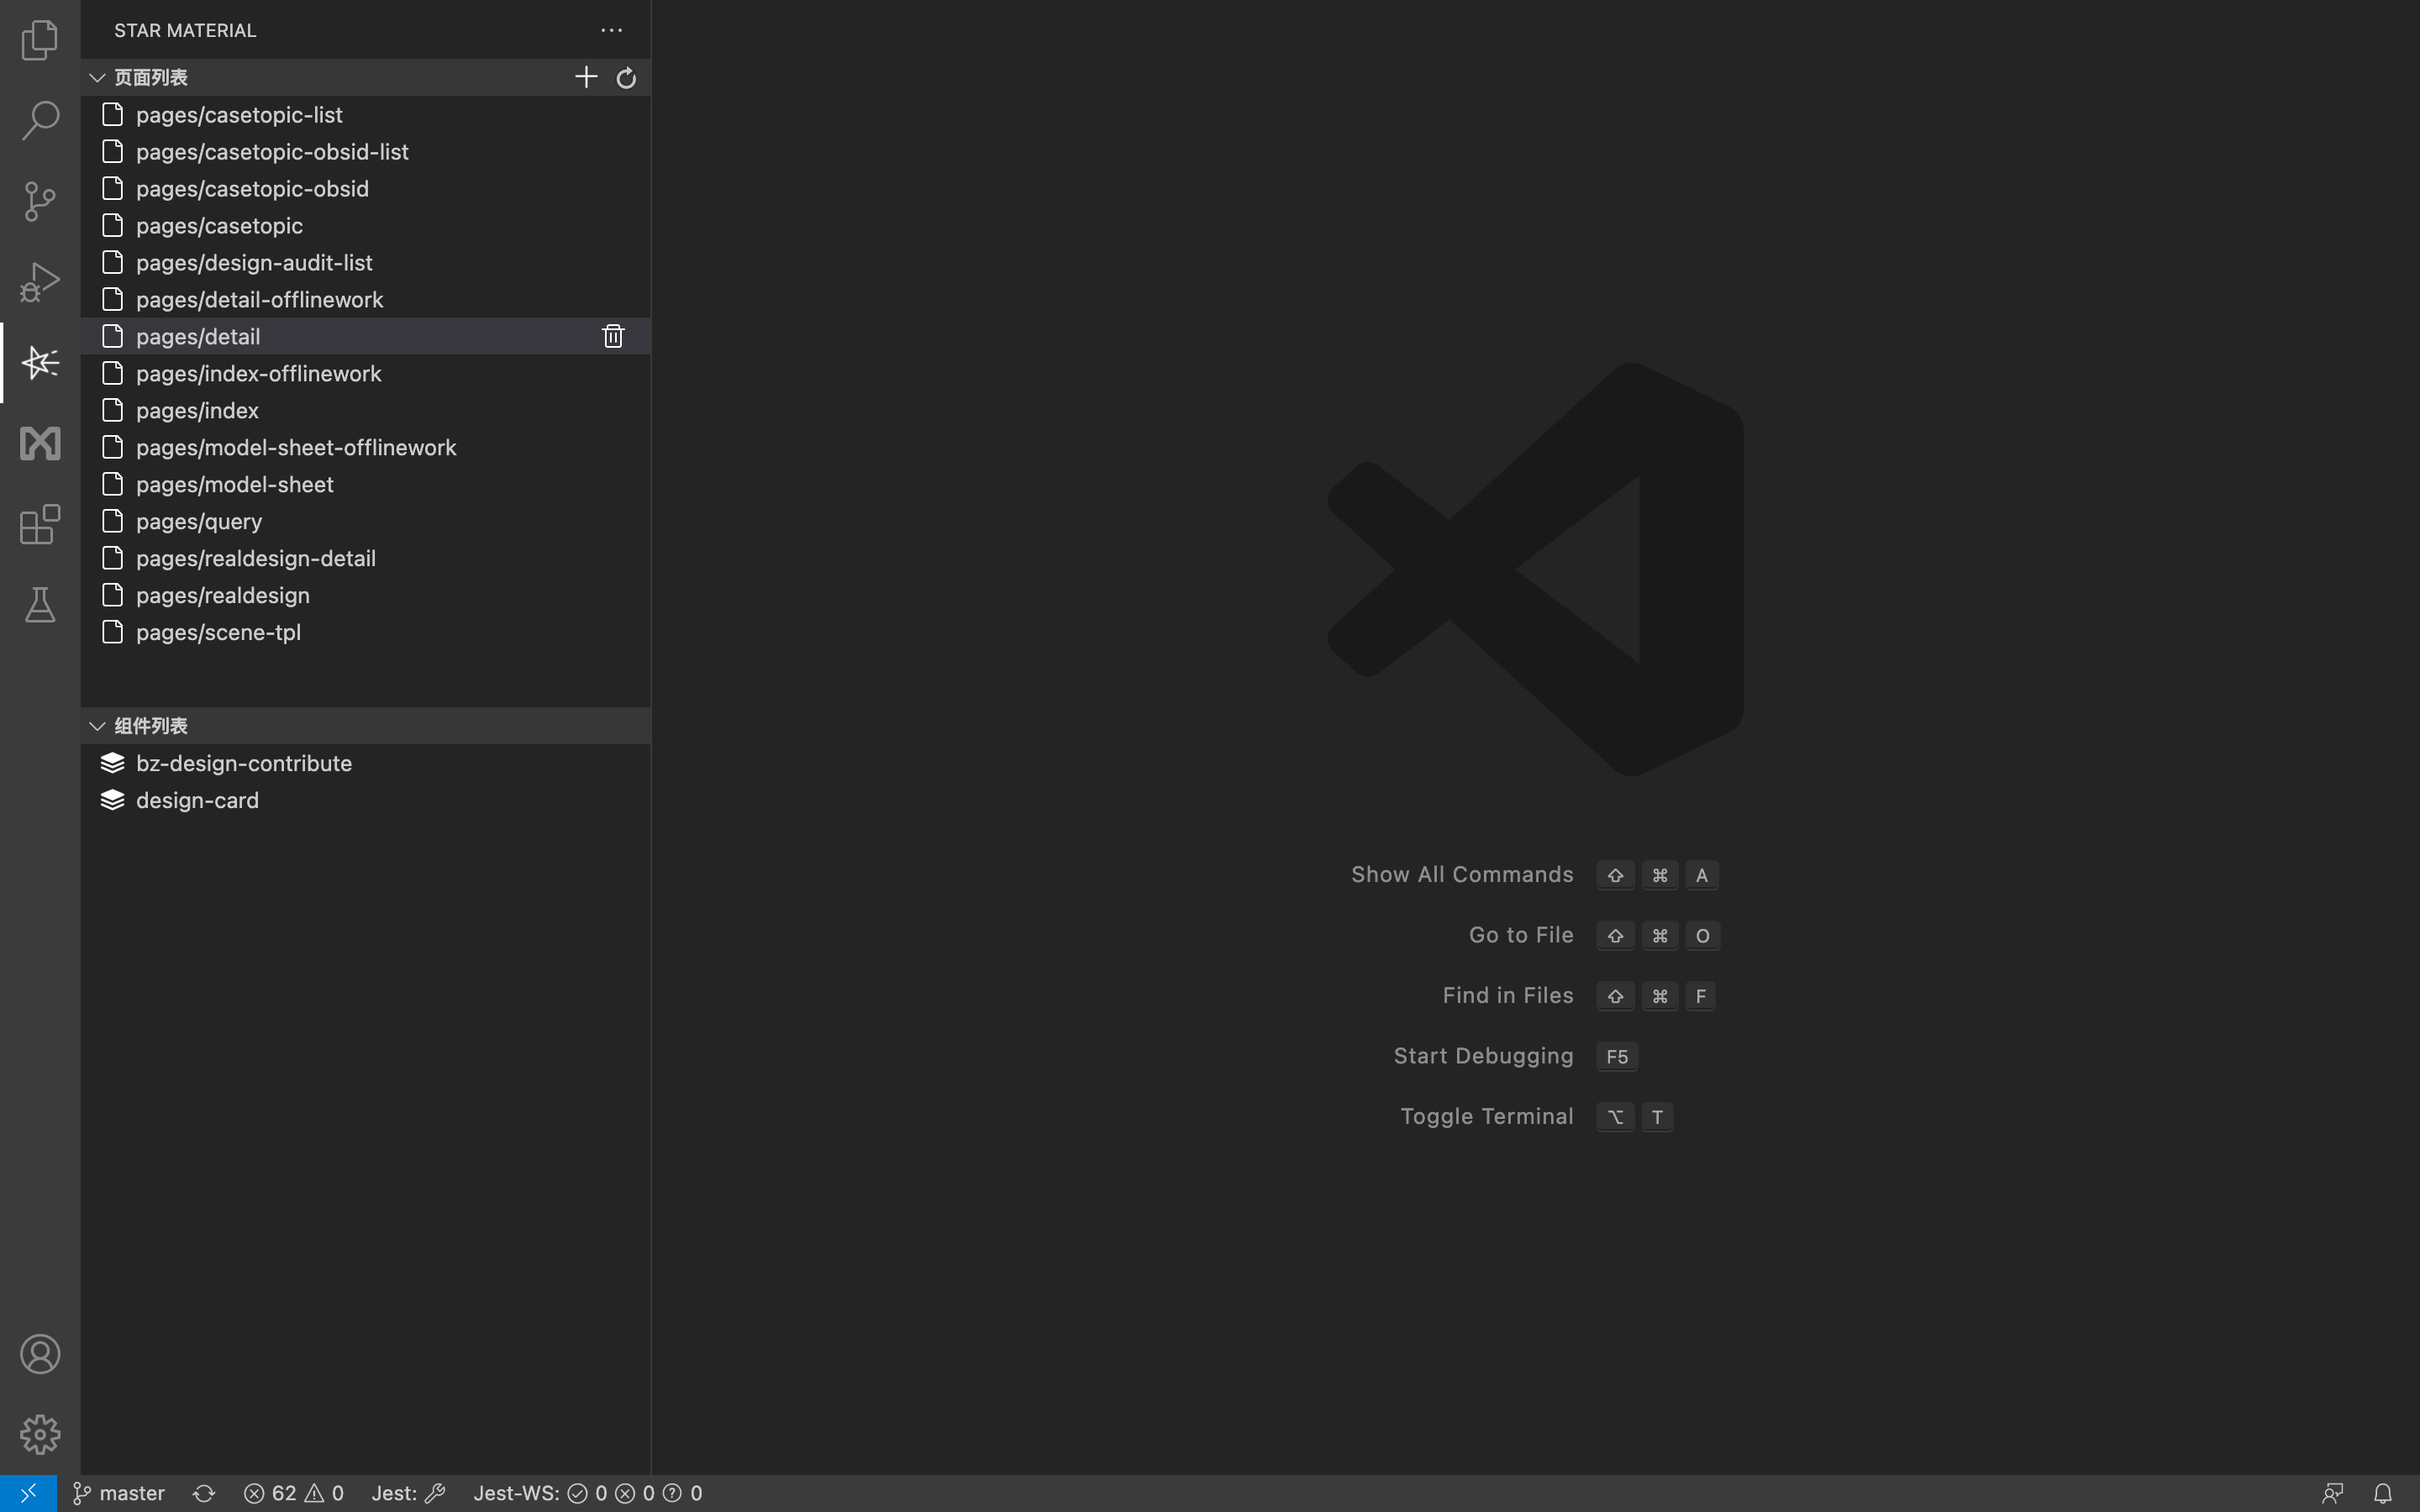Select pages/model-sheet-offlinework
Viewport: 2420px width, 1512px height.
point(366,447)
